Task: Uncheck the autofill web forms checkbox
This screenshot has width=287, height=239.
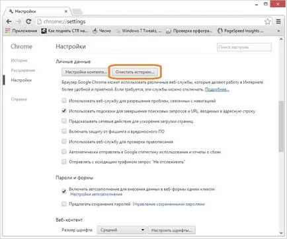Action: pyautogui.click(x=64, y=191)
